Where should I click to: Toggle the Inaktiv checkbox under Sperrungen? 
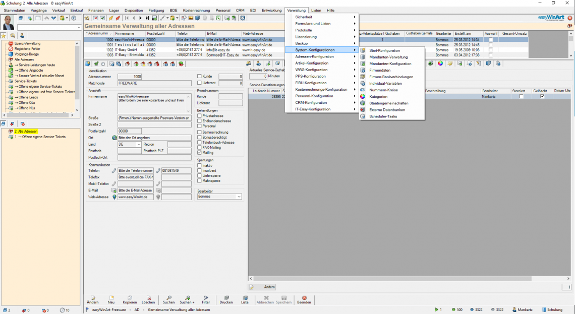[x=199, y=165]
